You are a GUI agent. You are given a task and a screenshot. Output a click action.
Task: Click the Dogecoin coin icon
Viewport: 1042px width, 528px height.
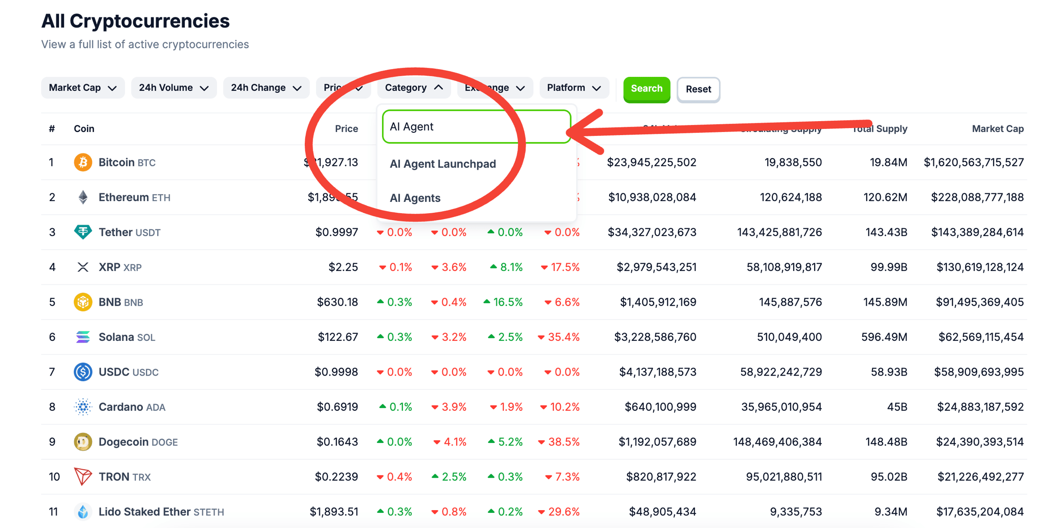click(82, 442)
